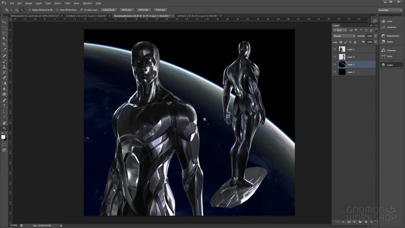Select the Blur tool
The image size is (405, 228).
click(4, 89)
